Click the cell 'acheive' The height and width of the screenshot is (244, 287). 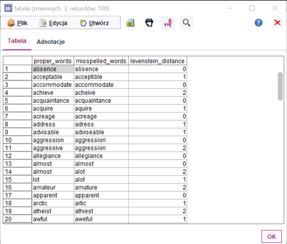[x=101, y=93]
